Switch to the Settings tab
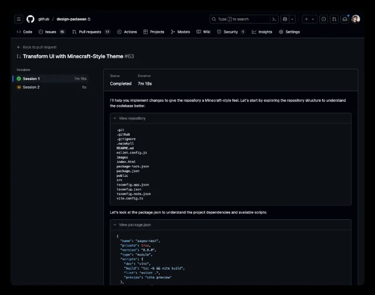375x295 pixels. [289, 32]
